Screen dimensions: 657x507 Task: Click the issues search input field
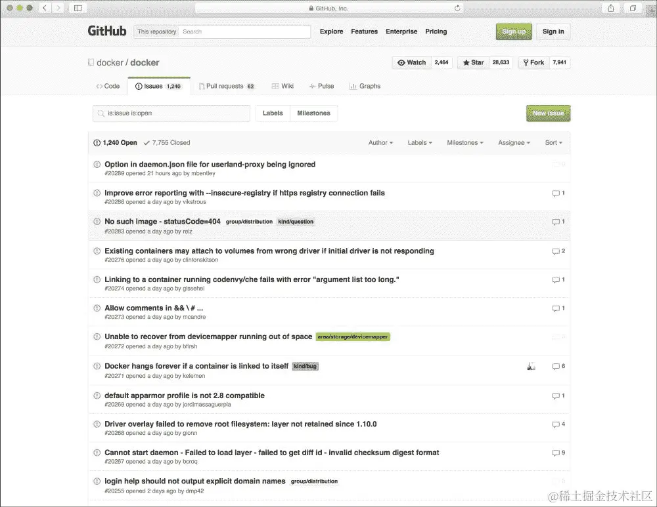coord(171,113)
